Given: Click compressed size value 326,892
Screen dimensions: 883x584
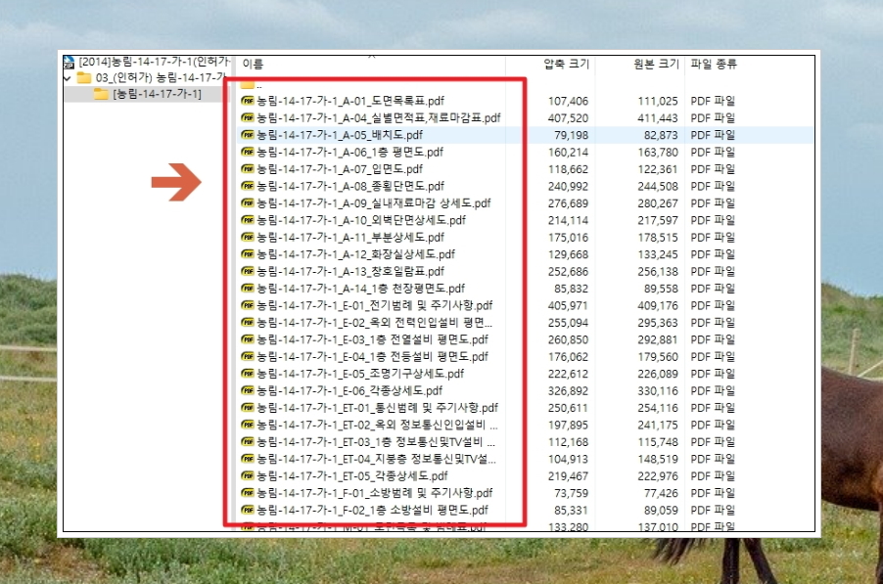Looking at the screenshot, I should click(568, 391).
